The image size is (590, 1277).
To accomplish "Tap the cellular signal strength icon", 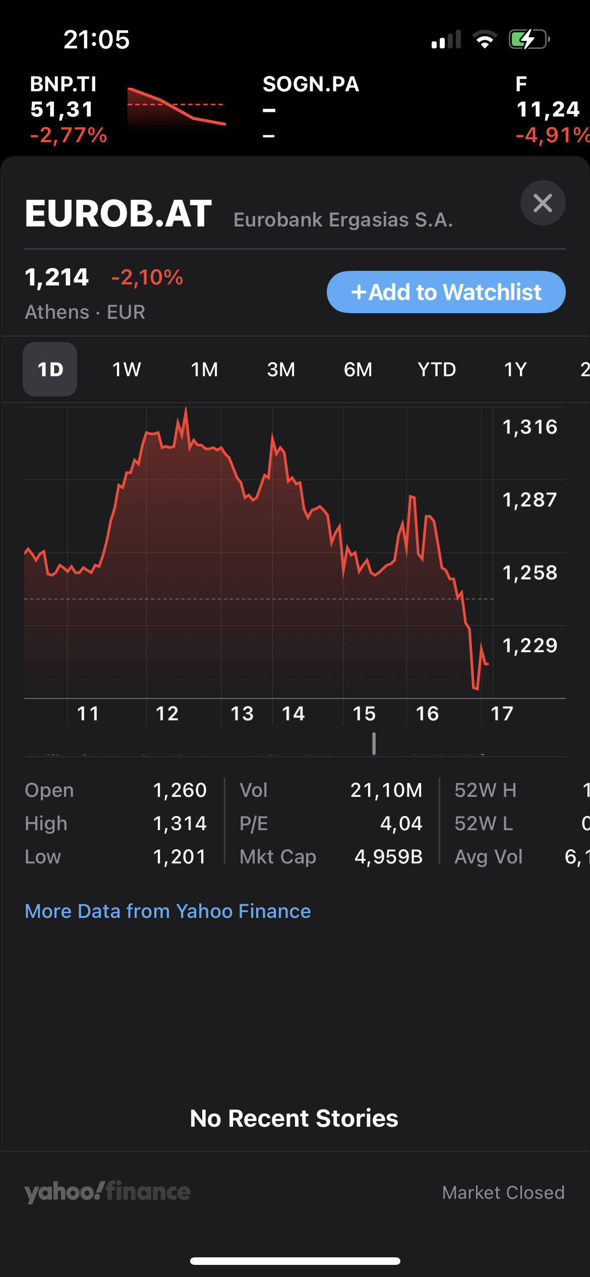I will point(446,39).
